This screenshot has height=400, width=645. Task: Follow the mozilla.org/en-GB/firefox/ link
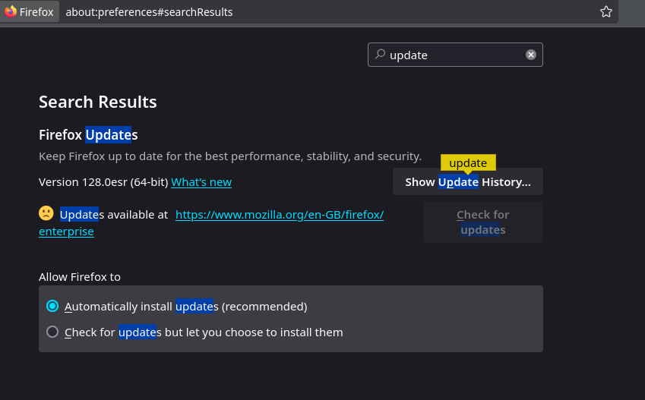coord(280,215)
